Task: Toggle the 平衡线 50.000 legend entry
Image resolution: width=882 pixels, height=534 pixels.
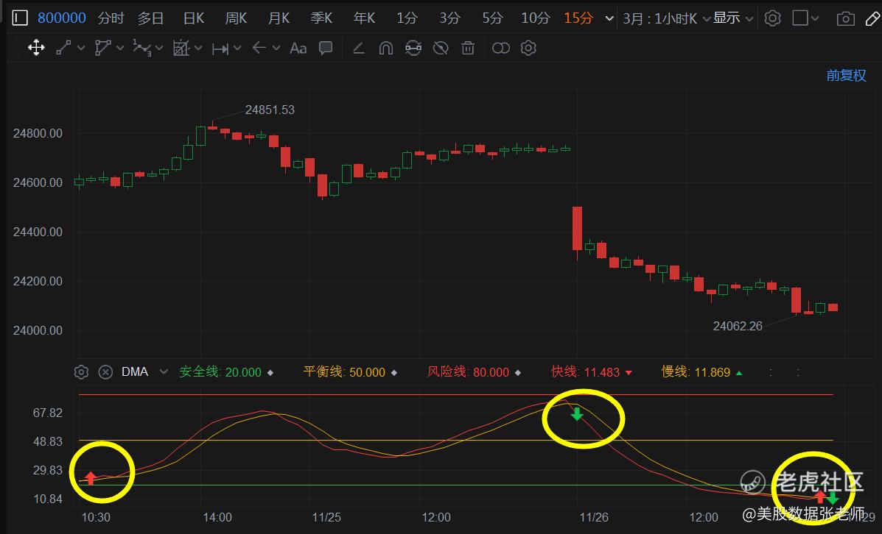Action: (x=350, y=371)
